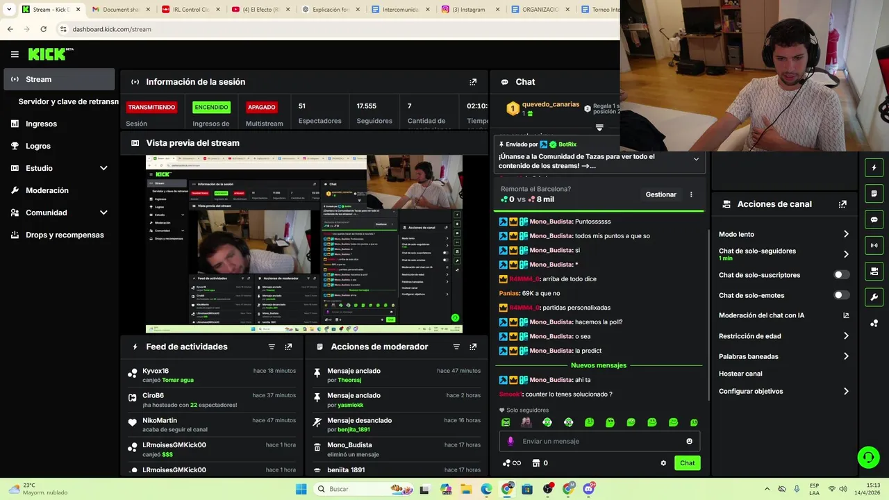889x500 pixels.
Task: Click the purple microphone icon in message box
Action: [510, 441]
